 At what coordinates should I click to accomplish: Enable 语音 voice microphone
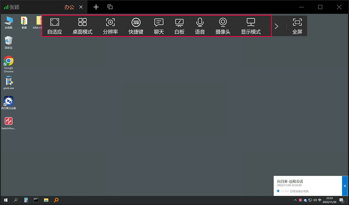(x=200, y=26)
